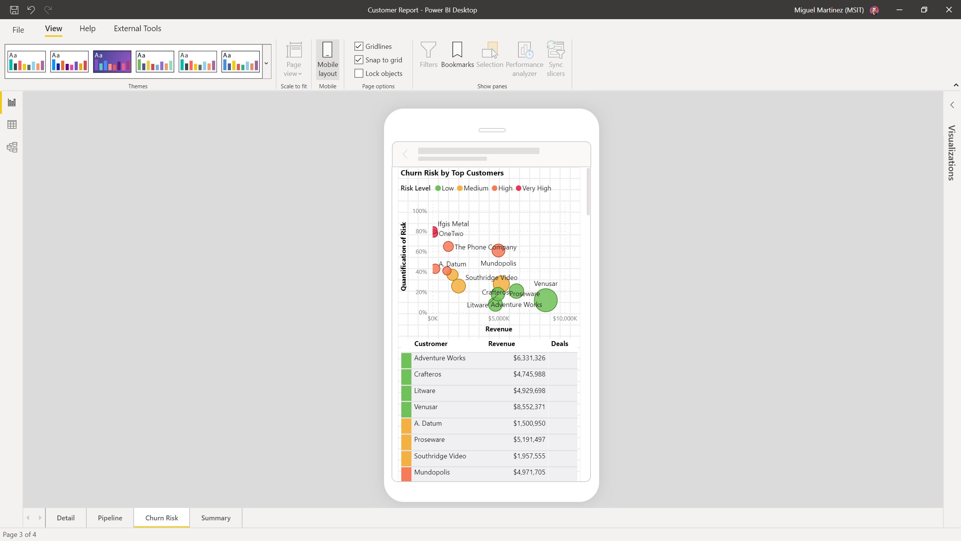Exit Mobile layout mode
This screenshot has height=541, width=961.
pyautogui.click(x=327, y=59)
